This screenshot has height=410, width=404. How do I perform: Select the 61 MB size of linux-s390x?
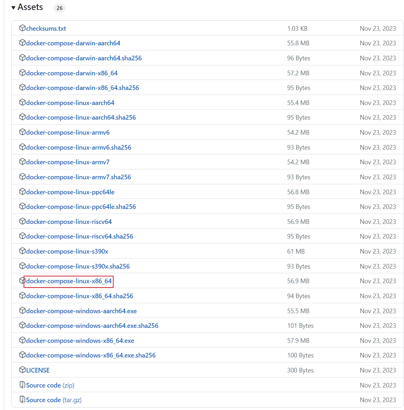click(x=296, y=251)
